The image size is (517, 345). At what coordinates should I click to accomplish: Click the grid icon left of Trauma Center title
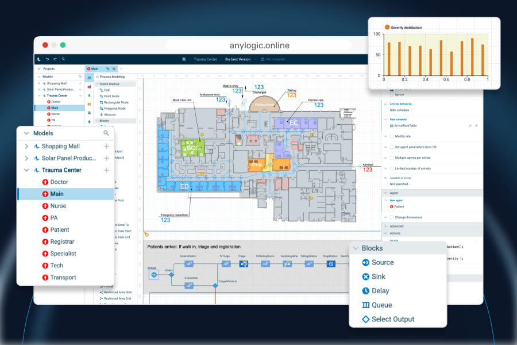(x=184, y=59)
